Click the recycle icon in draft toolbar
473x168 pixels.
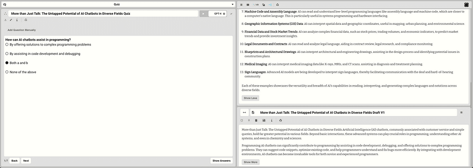click(x=280, y=121)
